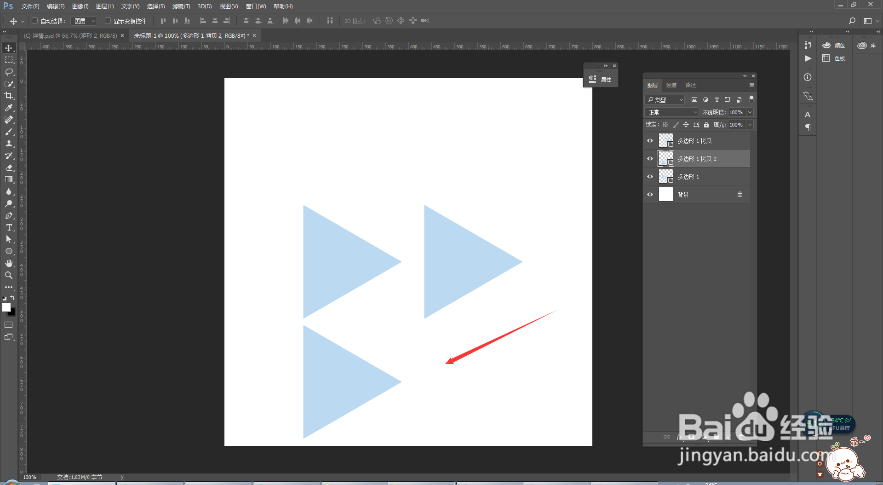The width and height of the screenshot is (883, 485).
Task: Select the Dodge tool
Action: [x=9, y=203]
